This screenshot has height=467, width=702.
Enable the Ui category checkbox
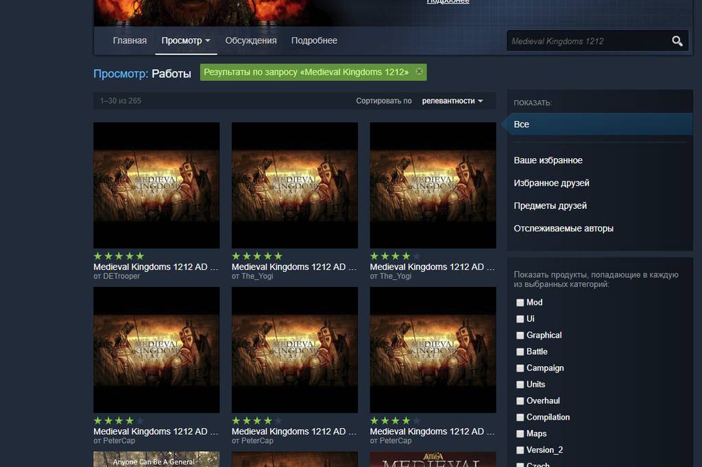520,319
